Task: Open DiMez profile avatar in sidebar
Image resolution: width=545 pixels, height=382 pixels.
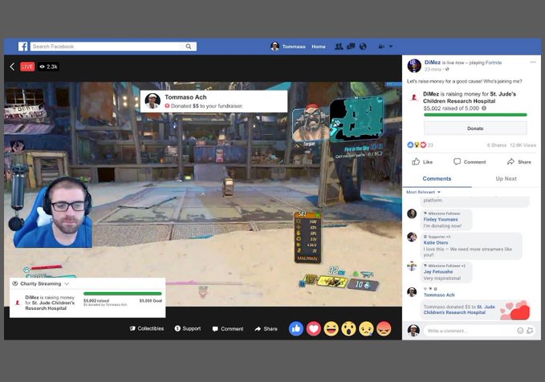Action: pyautogui.click(x=414, y=66)
